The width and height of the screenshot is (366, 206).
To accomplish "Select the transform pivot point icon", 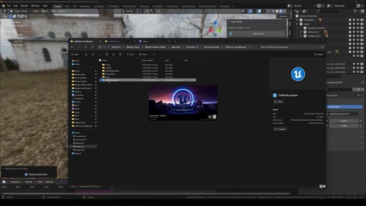I will point(141,11).
